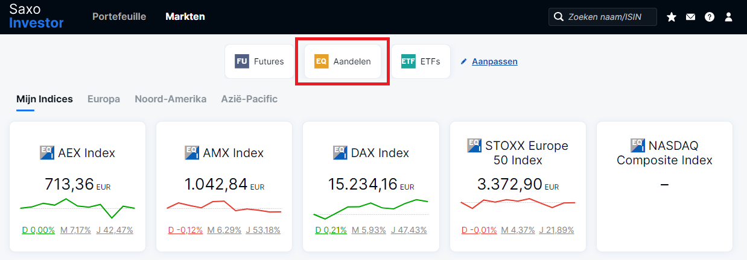Open the DAX Index title
This screenshot has width=747, height=260.
point(380,153)
